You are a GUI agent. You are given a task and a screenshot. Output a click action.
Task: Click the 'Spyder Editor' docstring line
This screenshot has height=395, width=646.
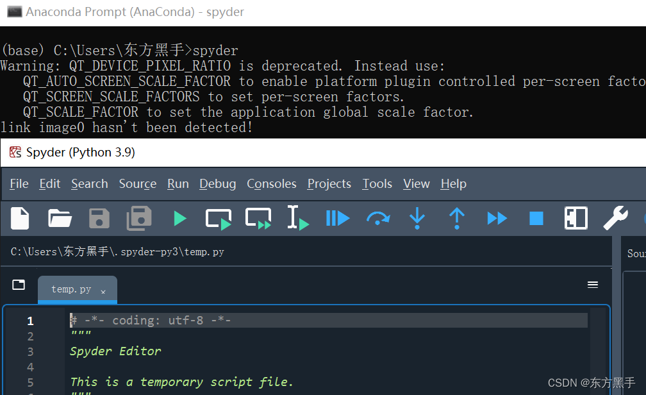click(x=115, y=351)
